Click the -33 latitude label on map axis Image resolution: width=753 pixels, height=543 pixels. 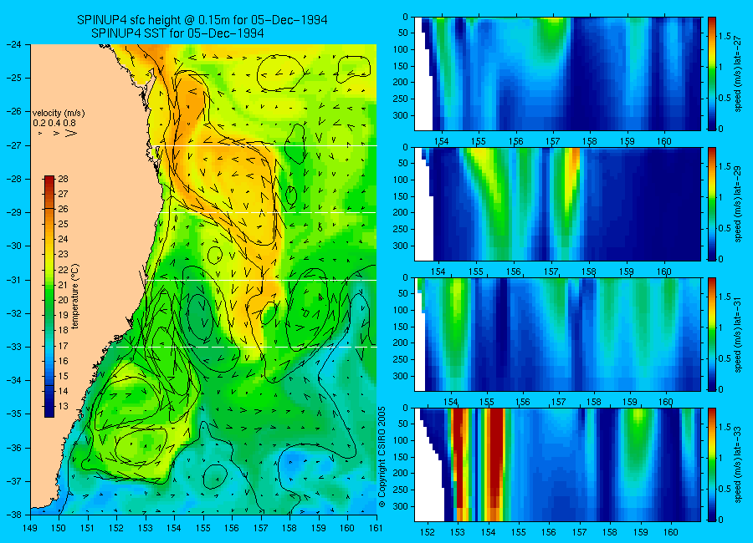coord(14,347)
